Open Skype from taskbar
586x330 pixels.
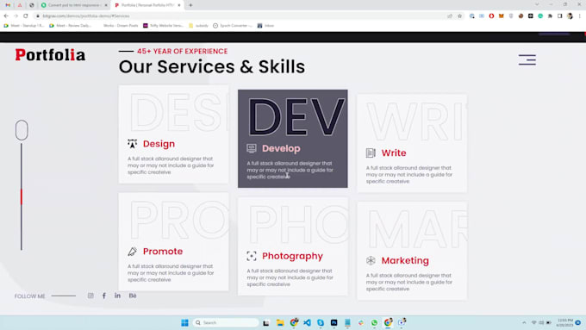click(x=321, y=322)
